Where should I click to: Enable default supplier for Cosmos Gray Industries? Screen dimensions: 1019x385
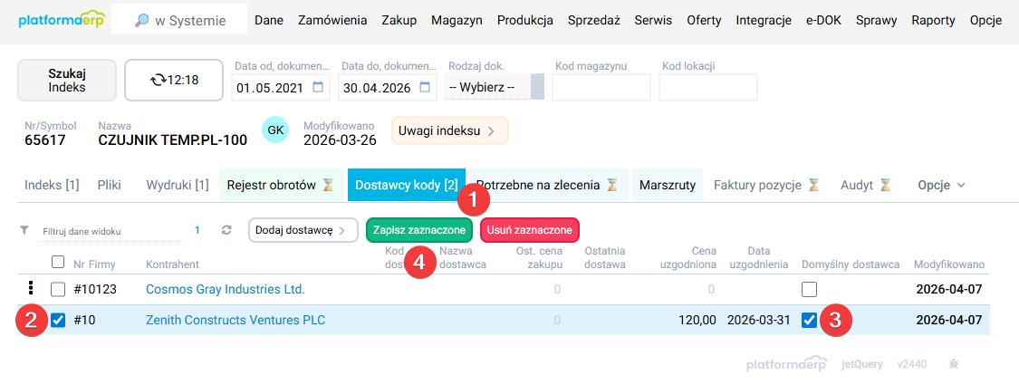click(x=809, y=289)
